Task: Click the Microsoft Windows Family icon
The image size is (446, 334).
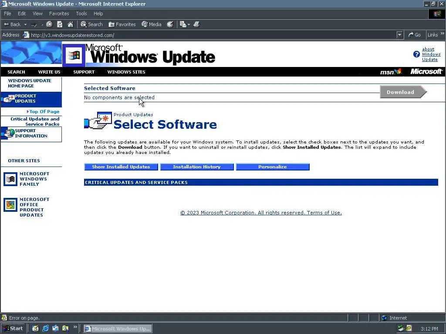Action: pos(10,179)
